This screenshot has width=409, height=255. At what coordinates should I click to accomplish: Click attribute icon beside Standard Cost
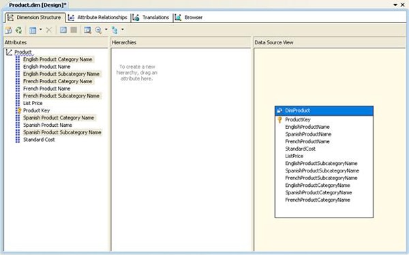[18, 140]
